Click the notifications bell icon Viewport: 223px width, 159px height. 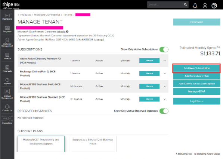(195, 6)
